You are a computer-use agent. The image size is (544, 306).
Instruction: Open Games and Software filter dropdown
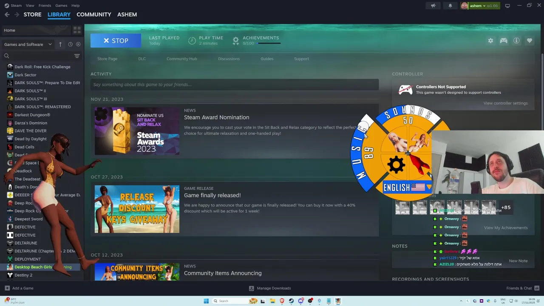[28, 44]
